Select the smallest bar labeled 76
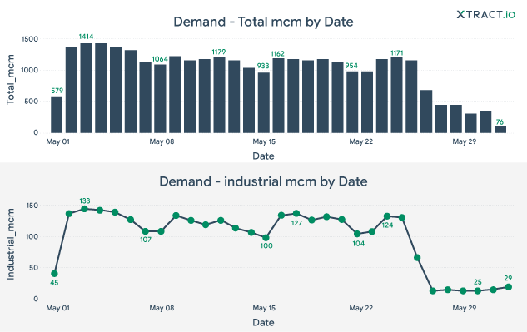 pos(500,130)
